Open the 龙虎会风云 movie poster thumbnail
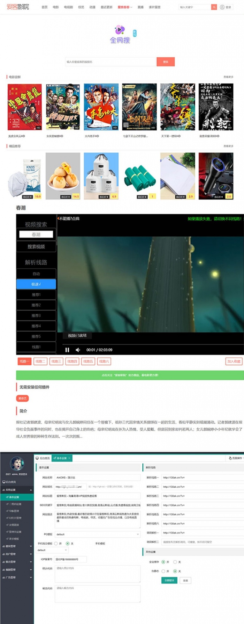Image resolution: width=244 pixels, height=624 pixels. point(24,107)
